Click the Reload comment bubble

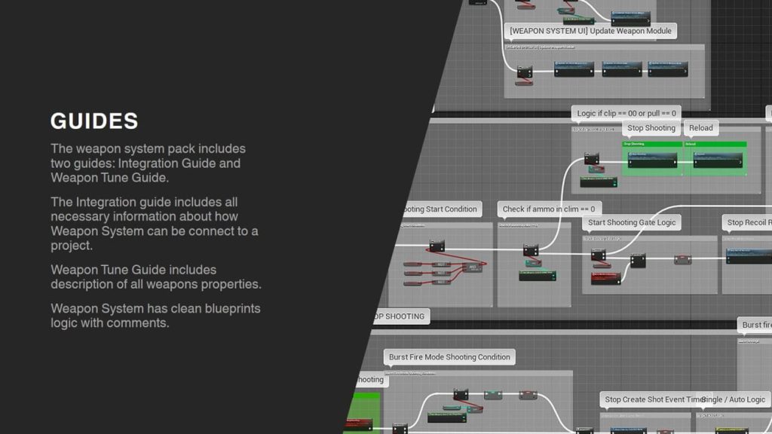(x=700, y=128)
